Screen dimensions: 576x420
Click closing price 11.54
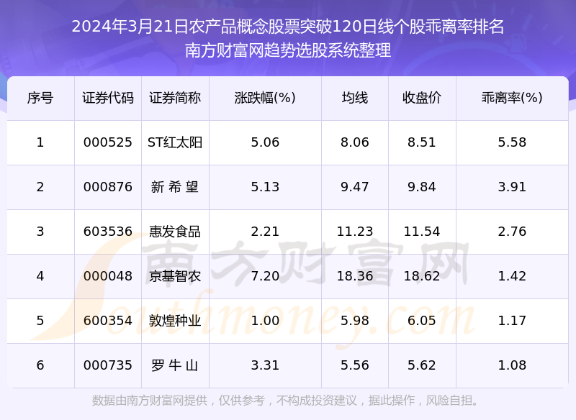pyautogui.click(x=422, y=232)
